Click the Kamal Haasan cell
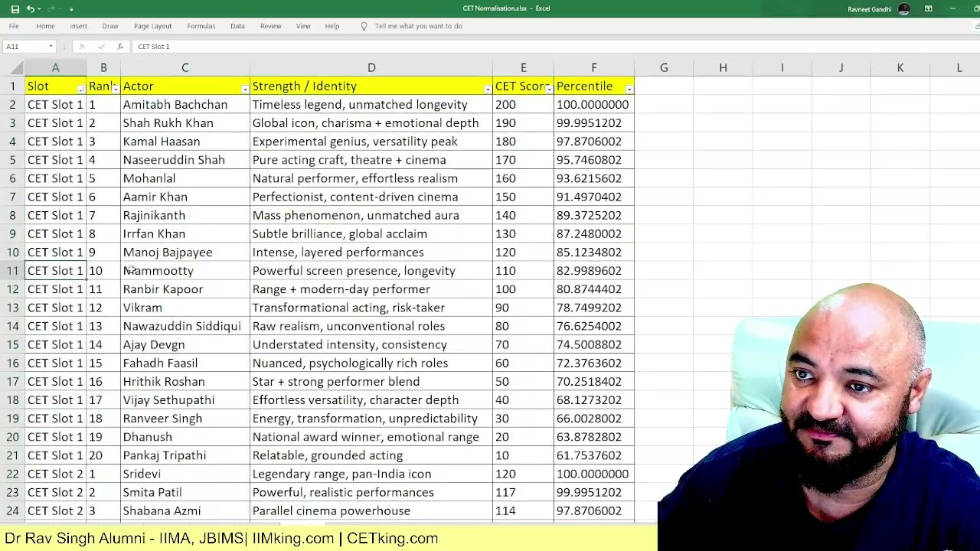Viewport: 980px width, 551px height. 185,142
